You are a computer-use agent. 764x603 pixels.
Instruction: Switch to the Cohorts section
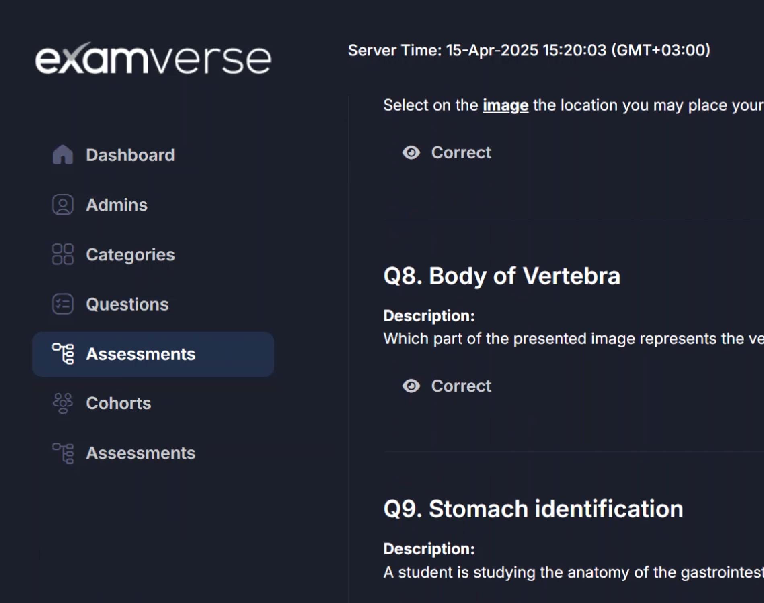point(118,403)
